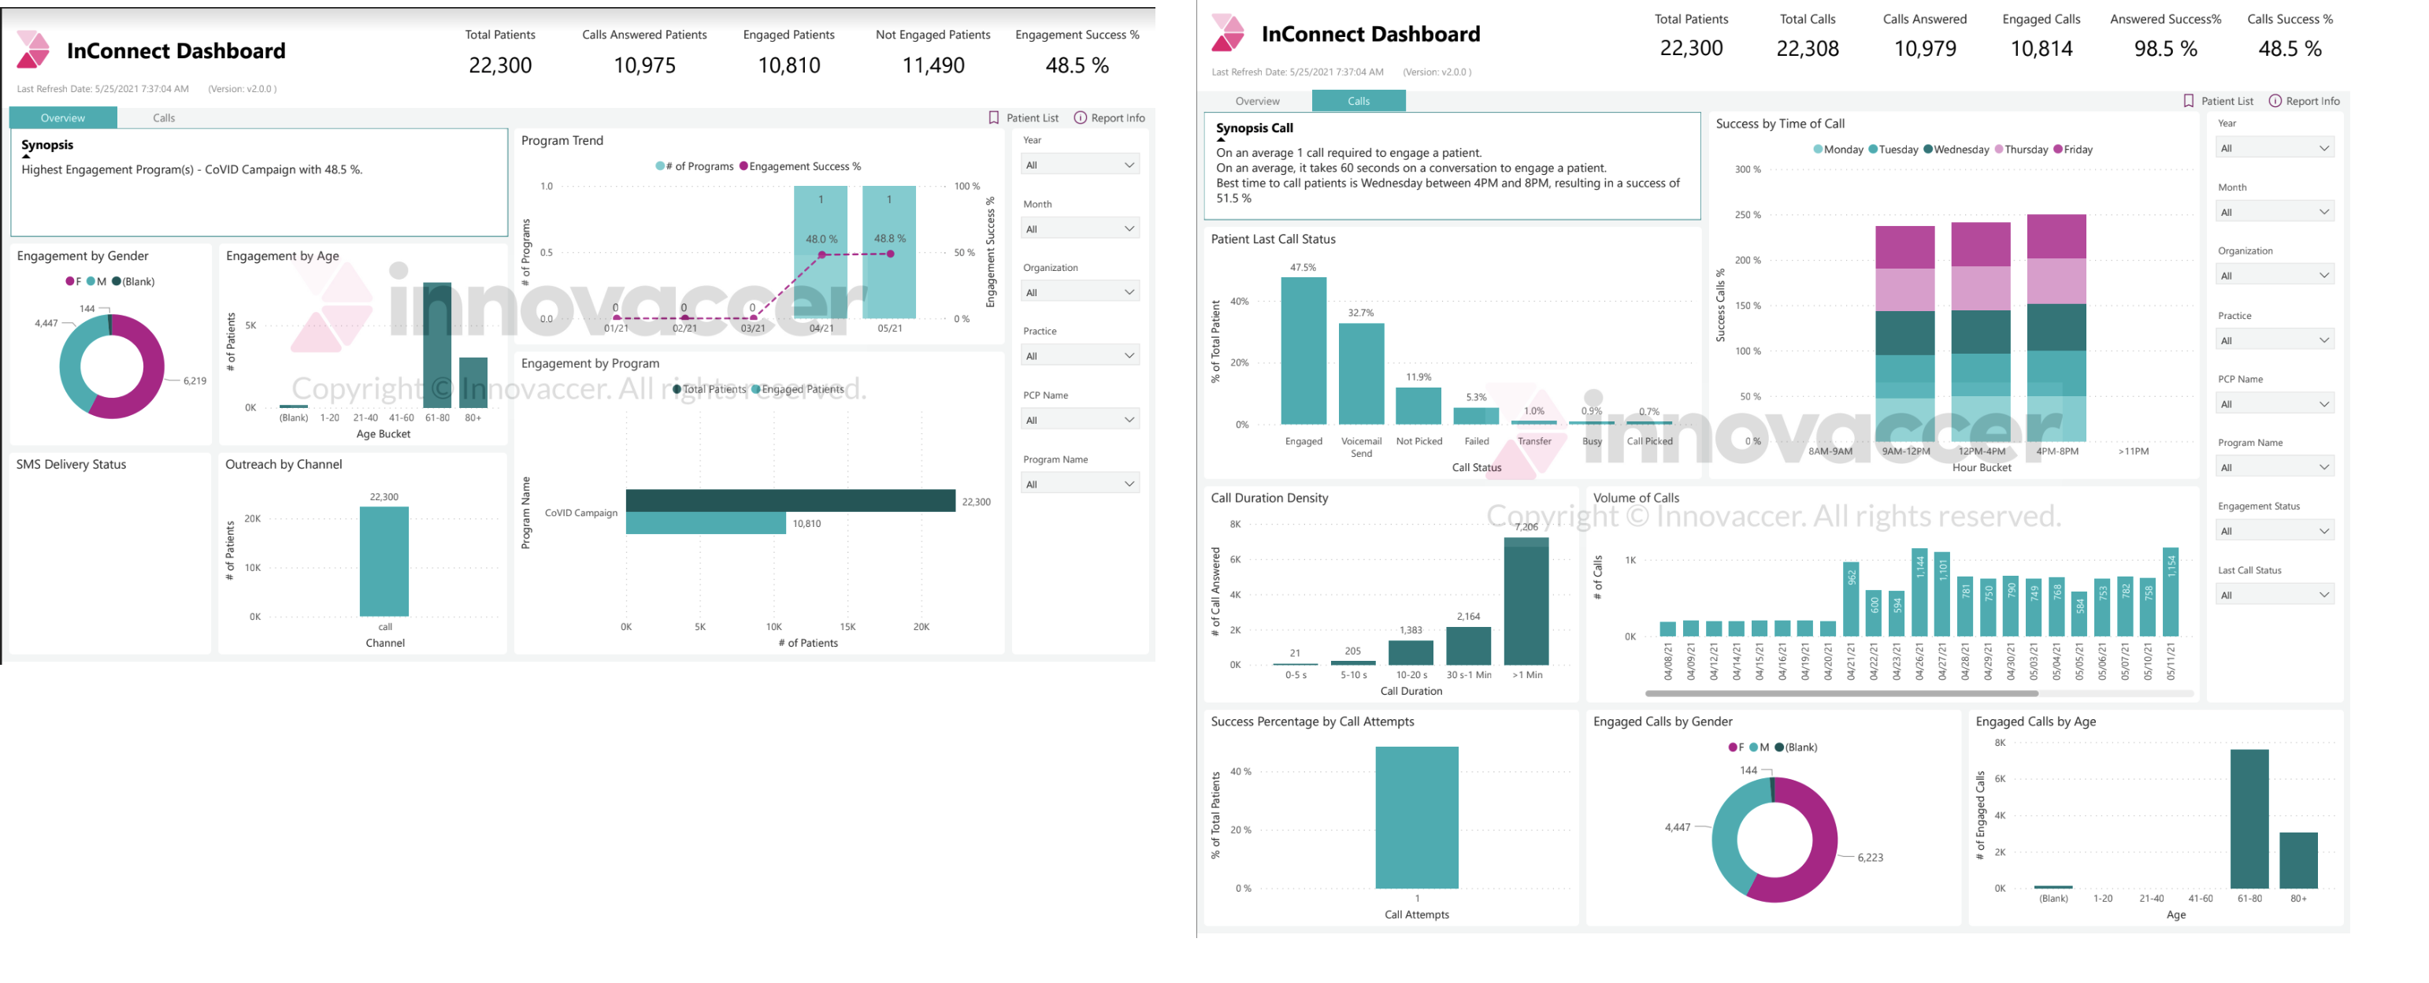This screenshot has width=2429, height=983.
Task: Select (Blank) legend in Engagement by Gender
Action: point(133,281)
